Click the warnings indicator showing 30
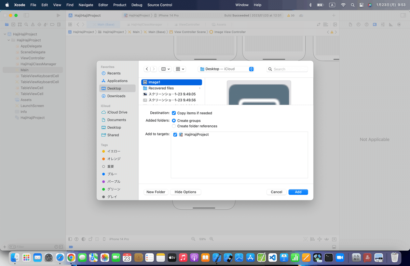 pos(291,15)
